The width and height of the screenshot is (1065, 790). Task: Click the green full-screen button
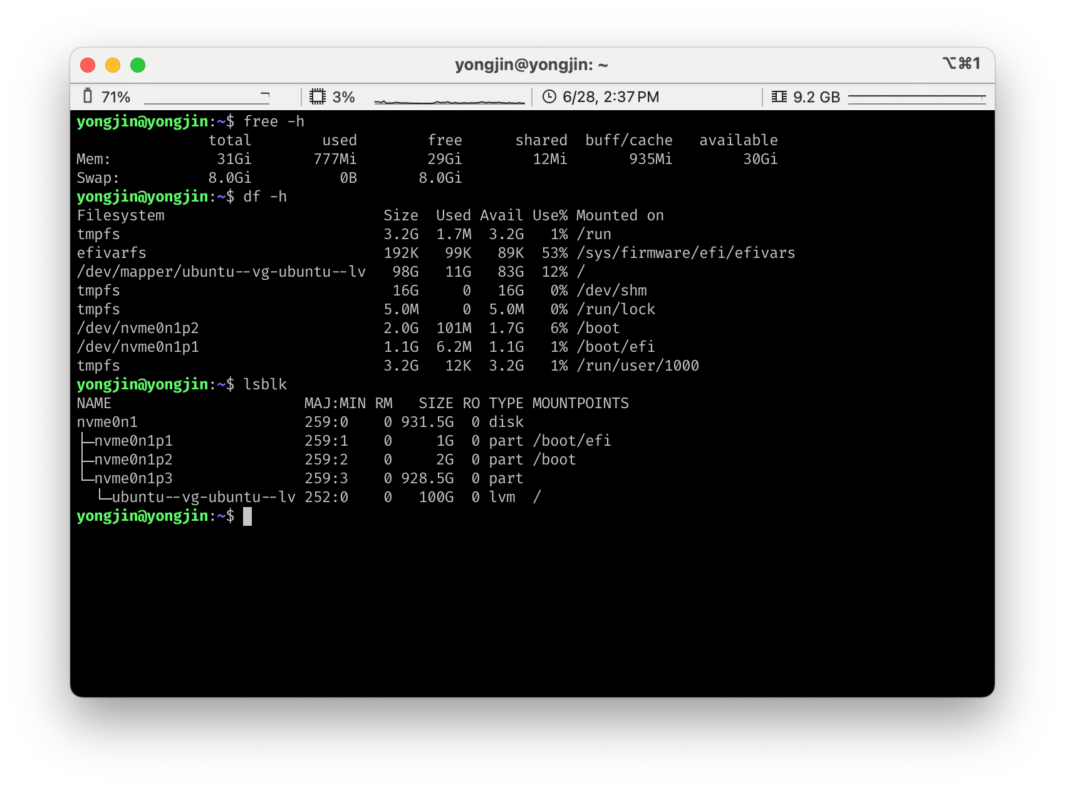tap(138, 65)
